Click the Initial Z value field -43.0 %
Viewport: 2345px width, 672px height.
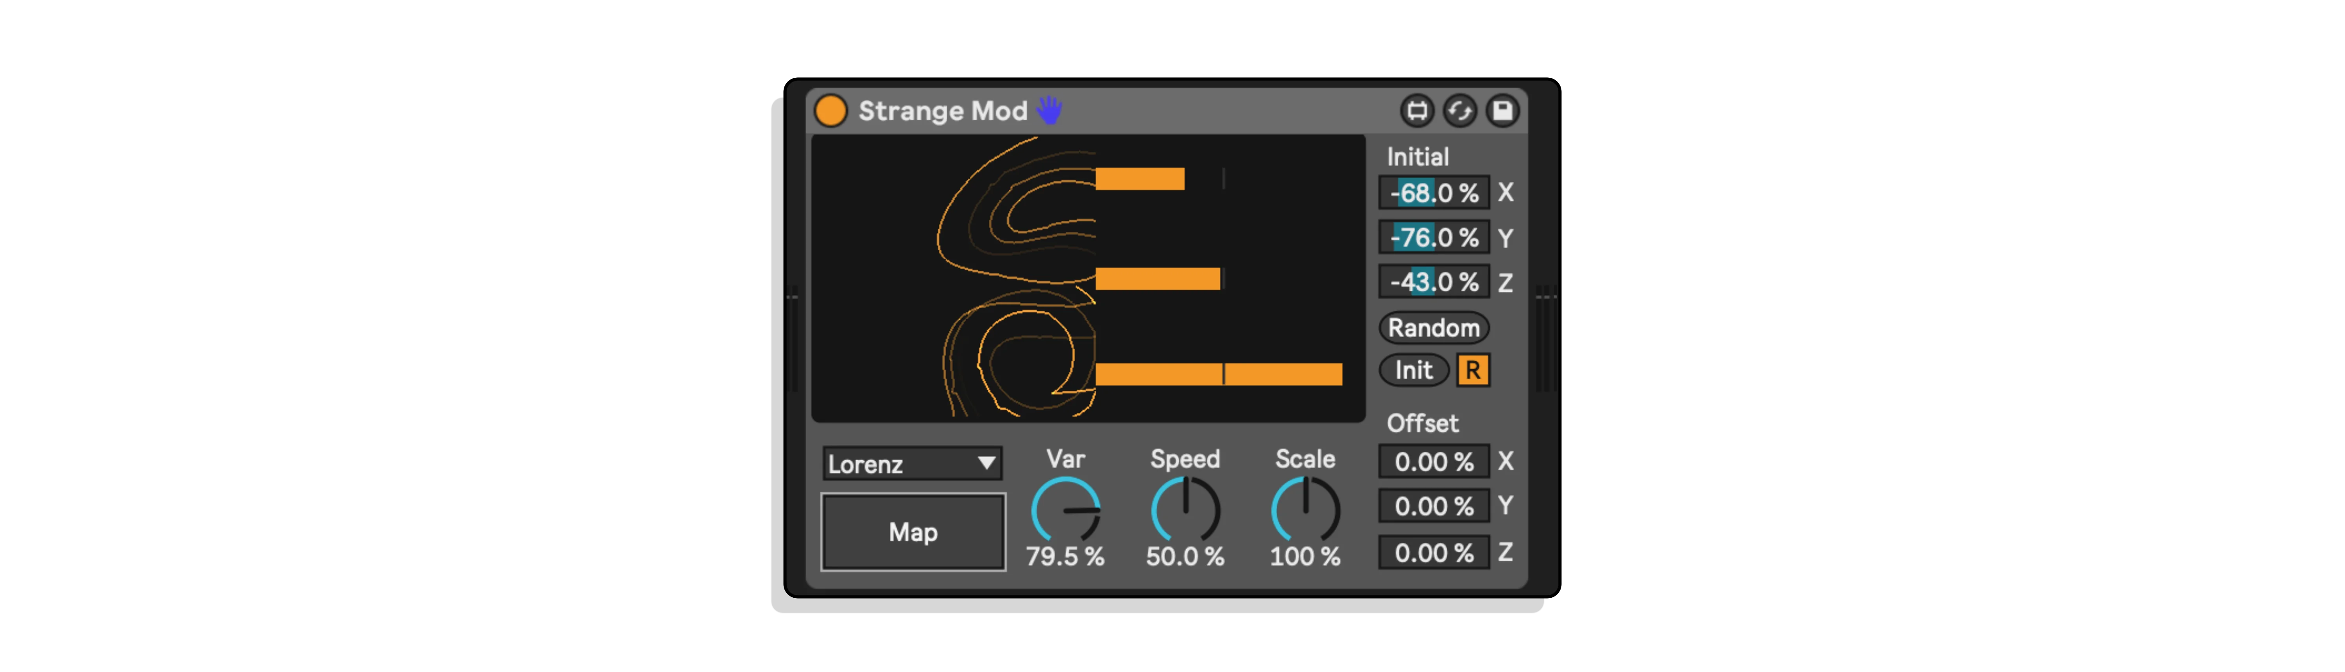pyautogui.click(x=1434, y=282)
